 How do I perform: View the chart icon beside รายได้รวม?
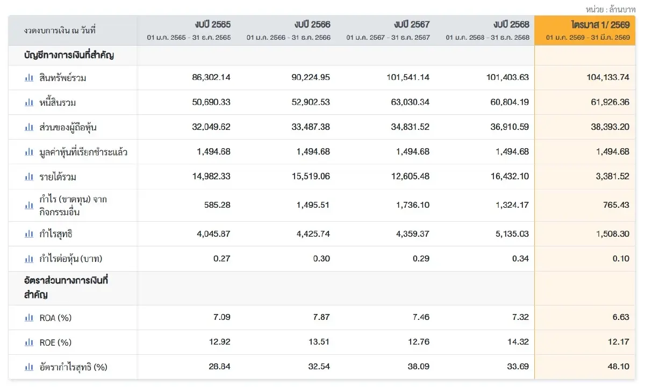click(29, 177)
